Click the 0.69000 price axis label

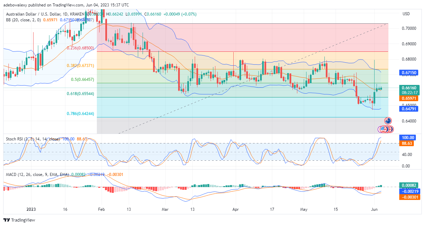(409, 44)
